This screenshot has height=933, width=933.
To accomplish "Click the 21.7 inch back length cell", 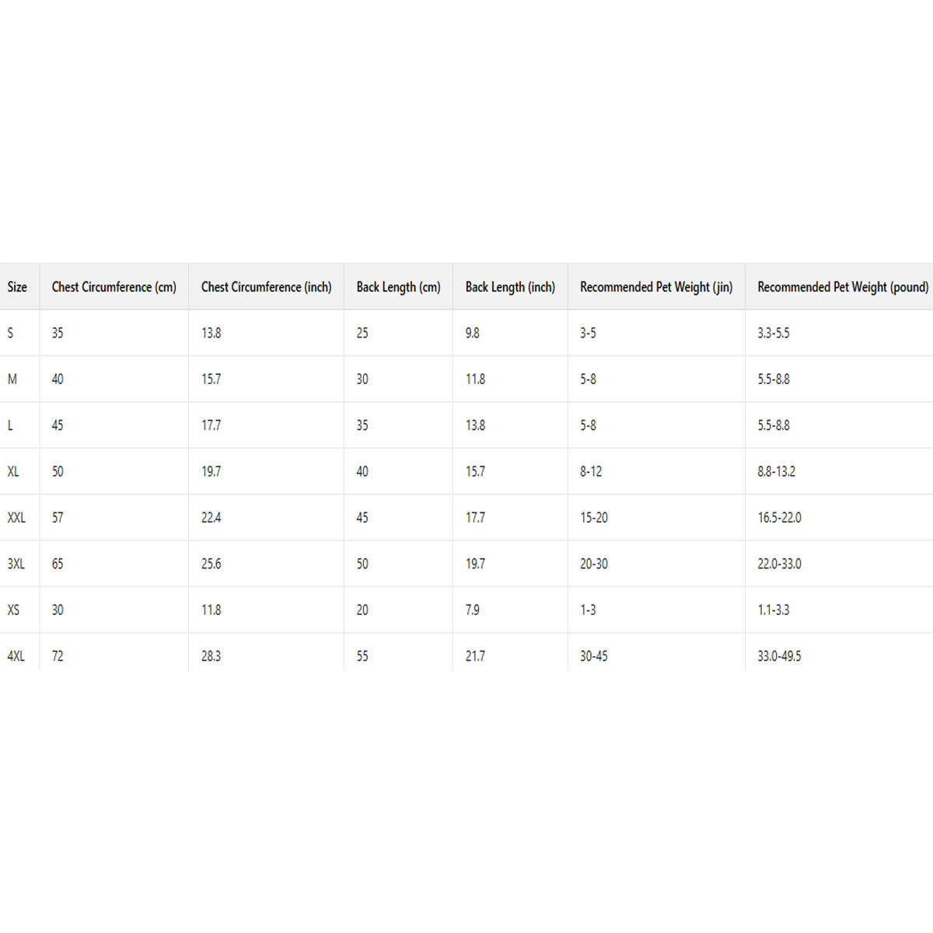I will pyautogui.click(x=475, y=656).
